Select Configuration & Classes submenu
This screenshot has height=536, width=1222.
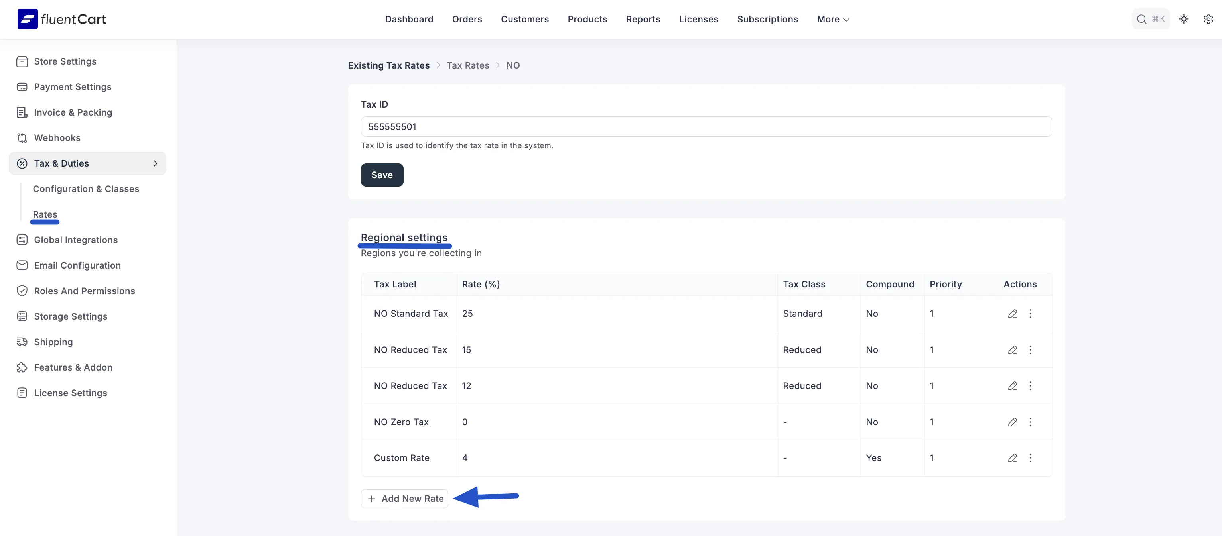(x=86, y=189)
